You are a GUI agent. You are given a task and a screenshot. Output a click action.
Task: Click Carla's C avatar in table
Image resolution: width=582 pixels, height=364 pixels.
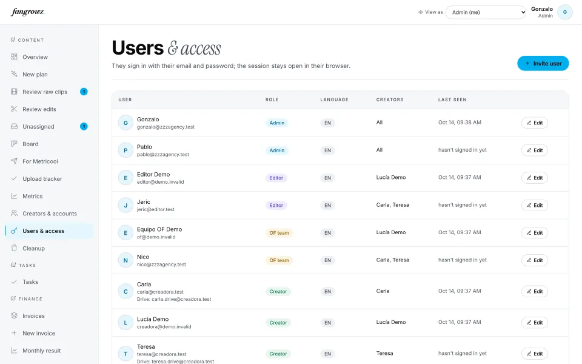[125, 291]
